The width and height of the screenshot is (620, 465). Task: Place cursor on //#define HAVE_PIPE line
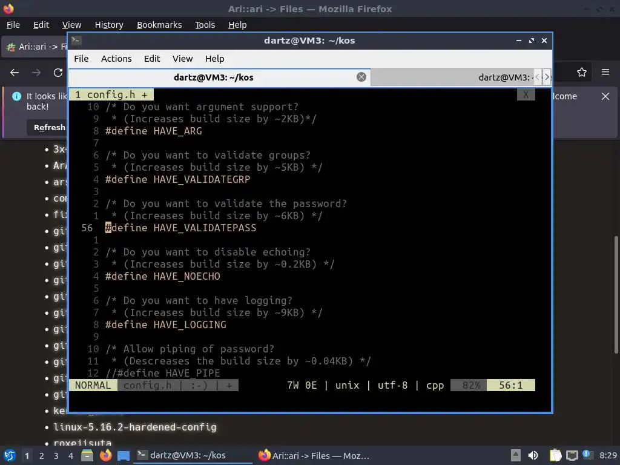(162, 373)
